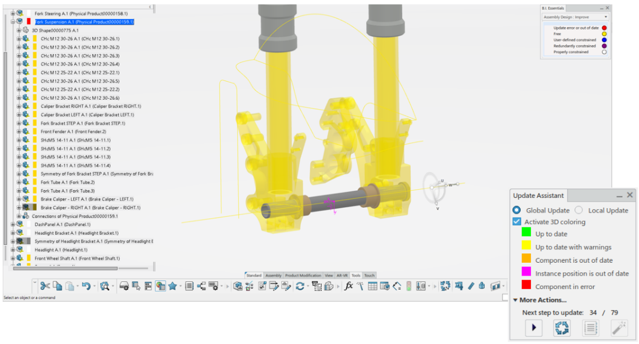Select the Local Update radio button

point(579,210)
